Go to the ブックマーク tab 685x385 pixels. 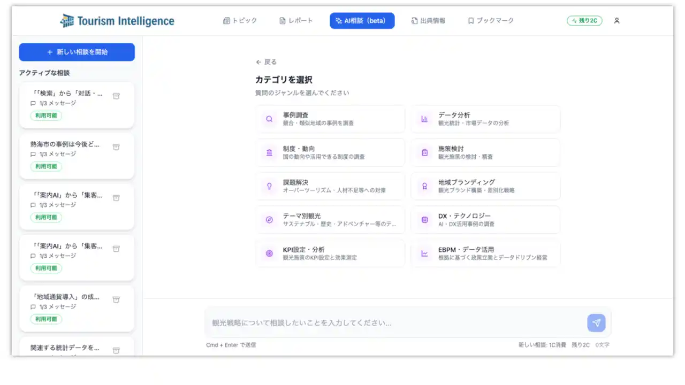click(490, 21)
